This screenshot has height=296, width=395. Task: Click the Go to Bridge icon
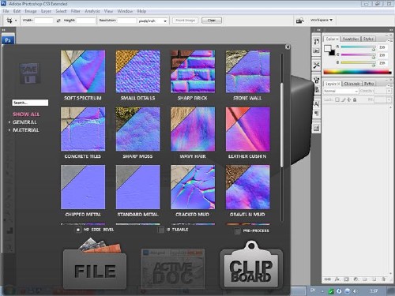300,21
